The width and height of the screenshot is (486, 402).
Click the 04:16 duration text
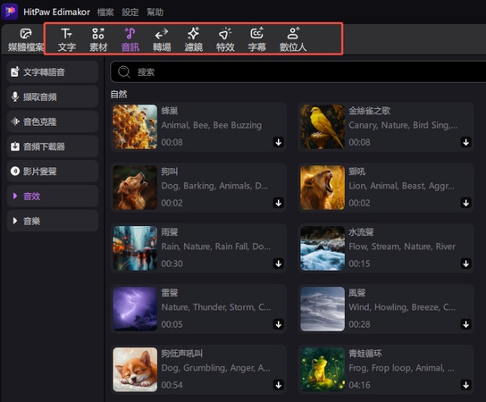(x=359, y=385)
